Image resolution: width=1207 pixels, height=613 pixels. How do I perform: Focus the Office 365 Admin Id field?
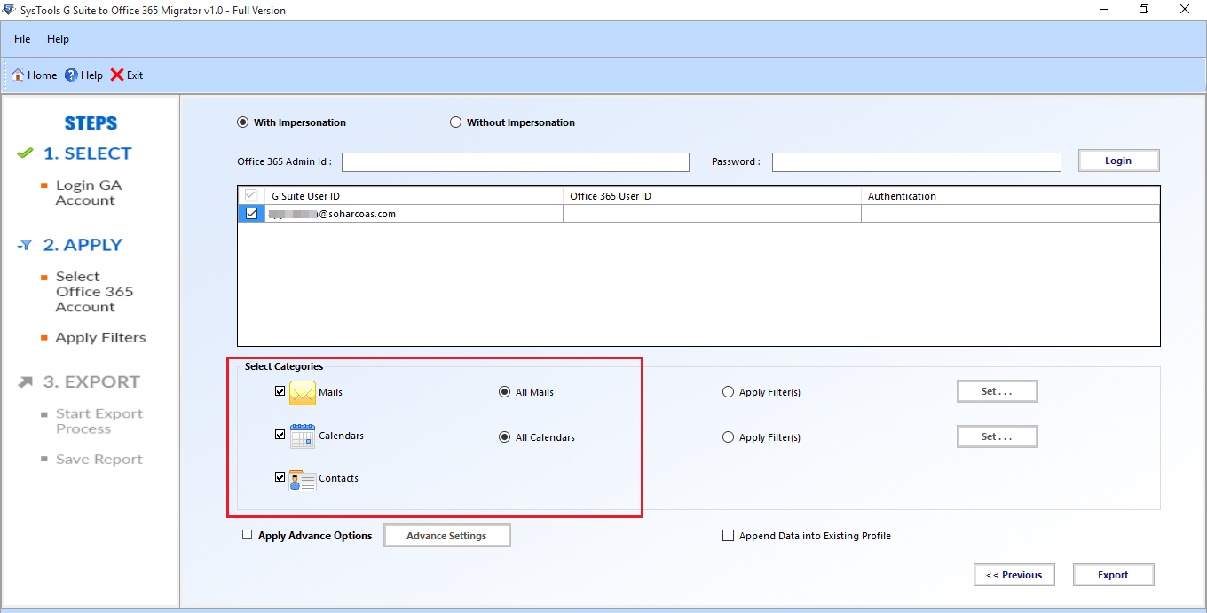pos(516,162)
